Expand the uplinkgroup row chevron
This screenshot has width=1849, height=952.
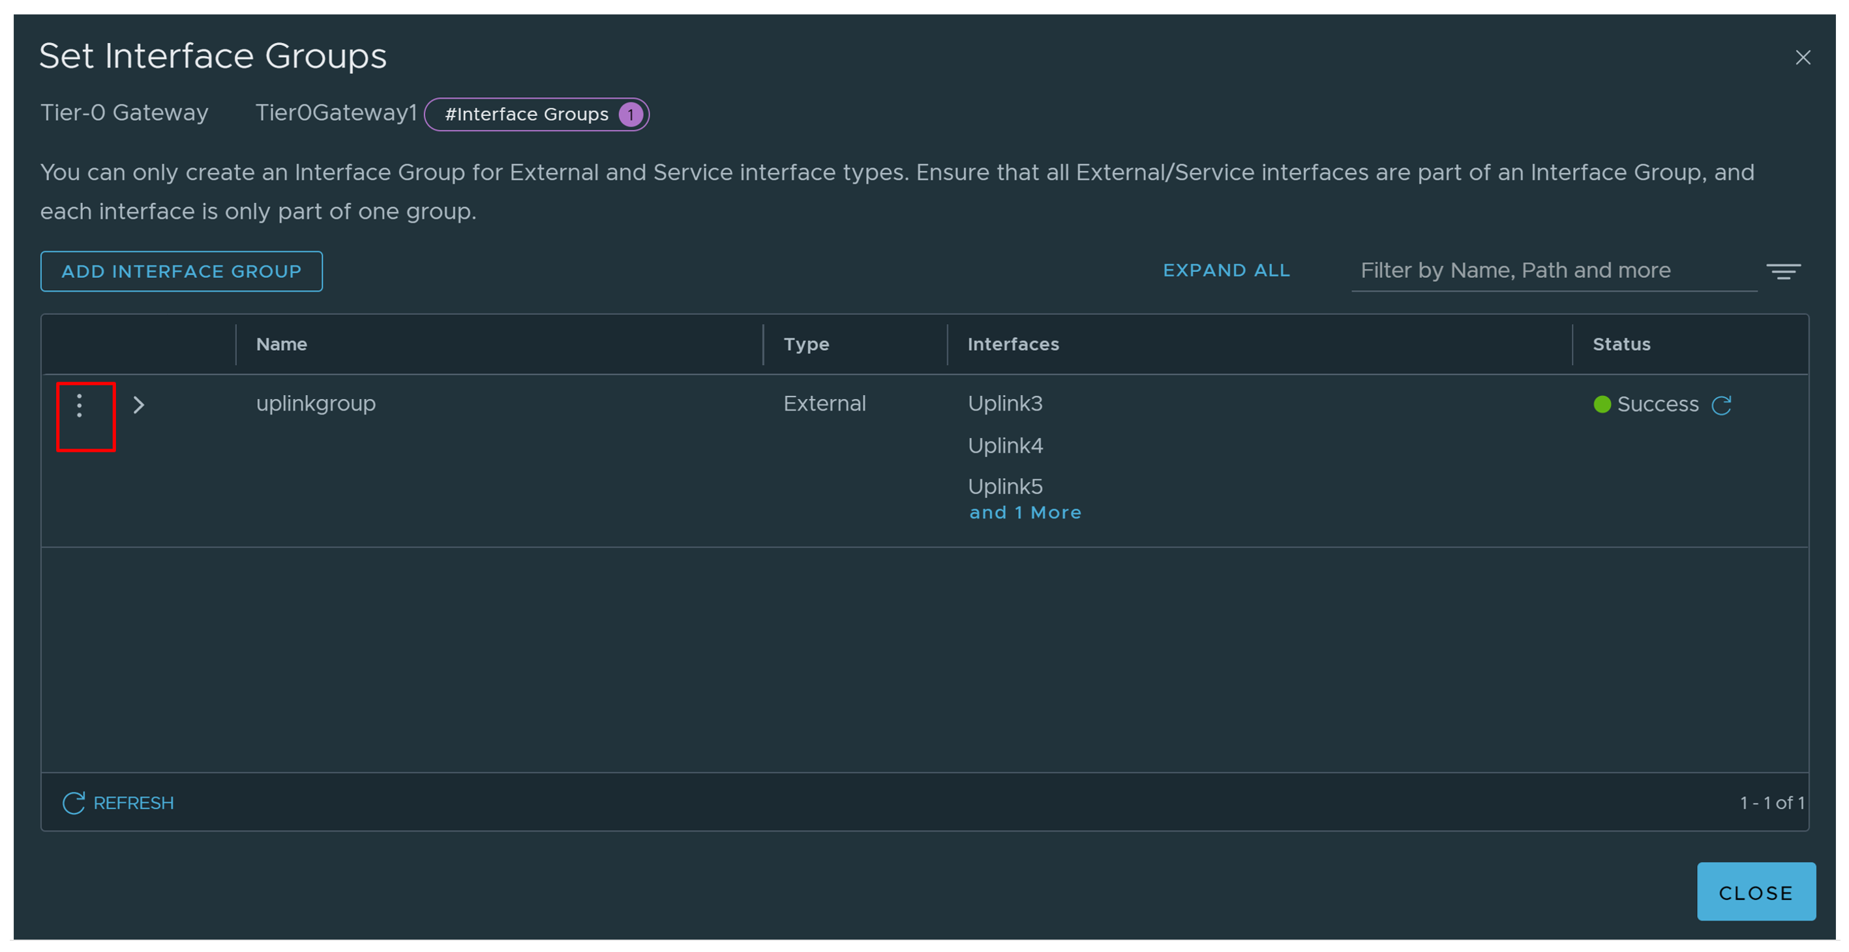point(138,406)
